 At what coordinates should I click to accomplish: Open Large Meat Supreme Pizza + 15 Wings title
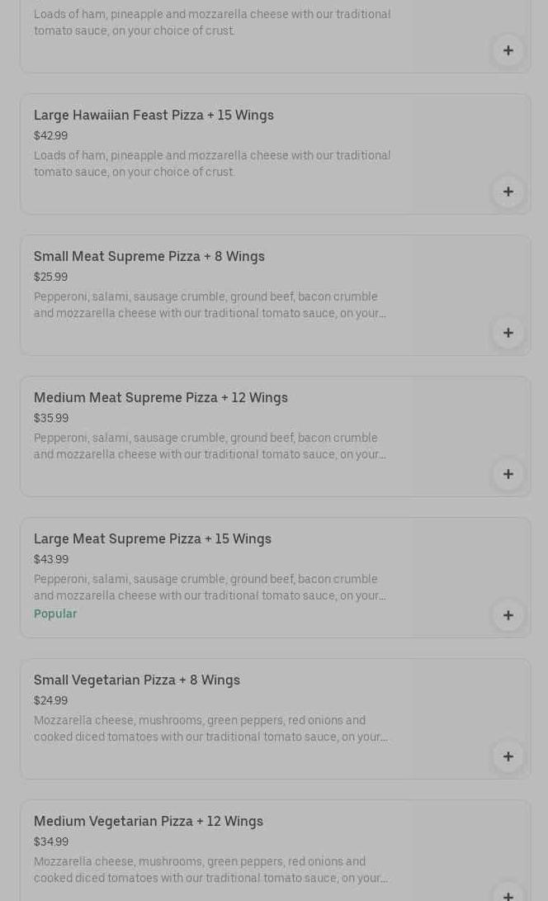[153, 538]
